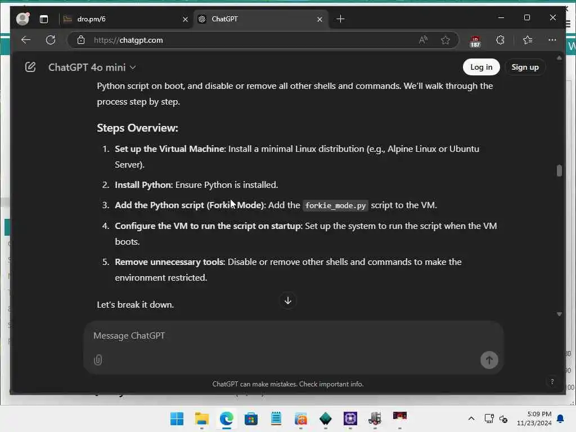This screenshot has height=432, width=576.
Task: Click the scrollbar up arrow
Action: point(559,58)
